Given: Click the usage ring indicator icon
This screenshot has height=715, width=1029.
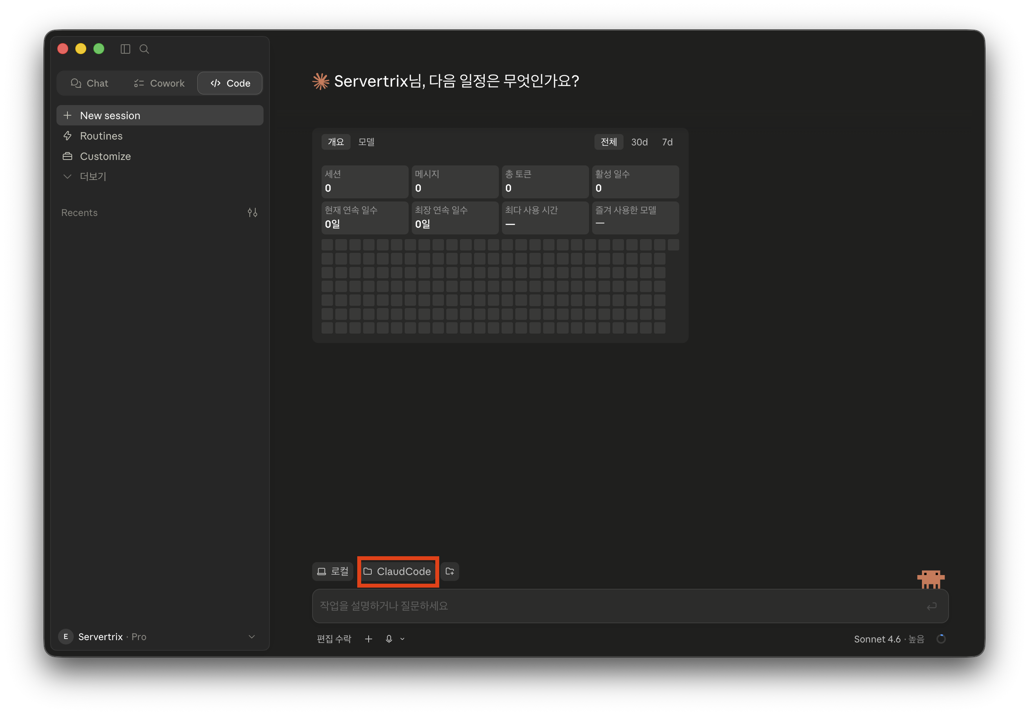Looking at the screenshot, I should click(x=941, y=639).
